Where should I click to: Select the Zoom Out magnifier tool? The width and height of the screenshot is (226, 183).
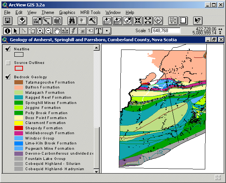49,31
